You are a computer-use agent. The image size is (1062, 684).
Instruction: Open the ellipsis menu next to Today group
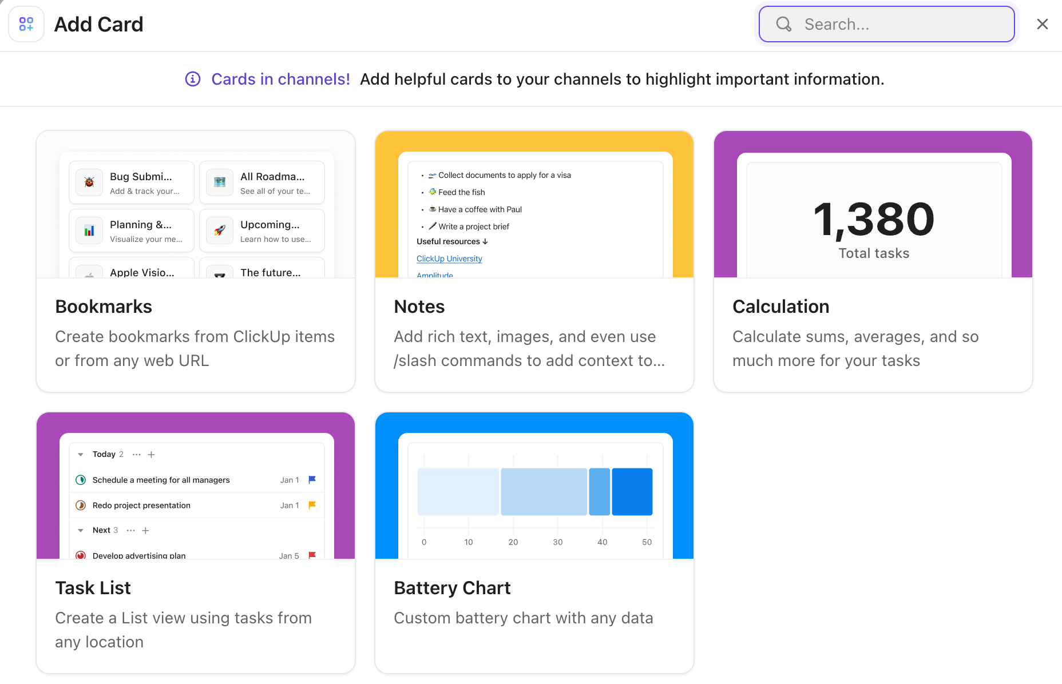point(136,454)
